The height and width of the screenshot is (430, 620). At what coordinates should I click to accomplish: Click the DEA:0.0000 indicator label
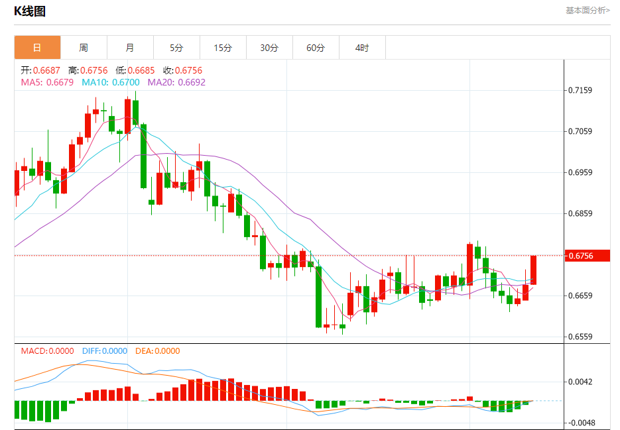[x=157, y=351]
